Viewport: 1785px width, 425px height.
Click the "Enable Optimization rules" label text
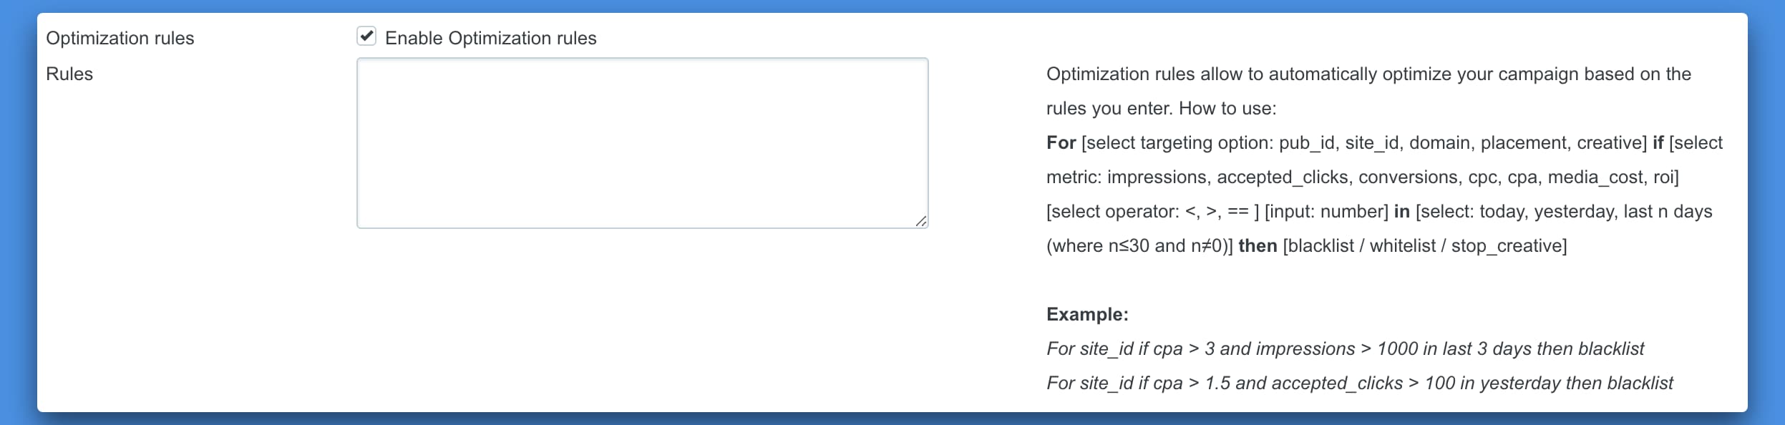pyautogui.click(x=490, y=38)
